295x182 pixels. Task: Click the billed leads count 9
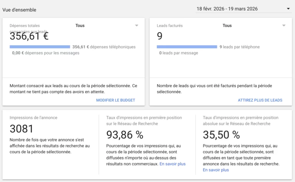(159, 36)
